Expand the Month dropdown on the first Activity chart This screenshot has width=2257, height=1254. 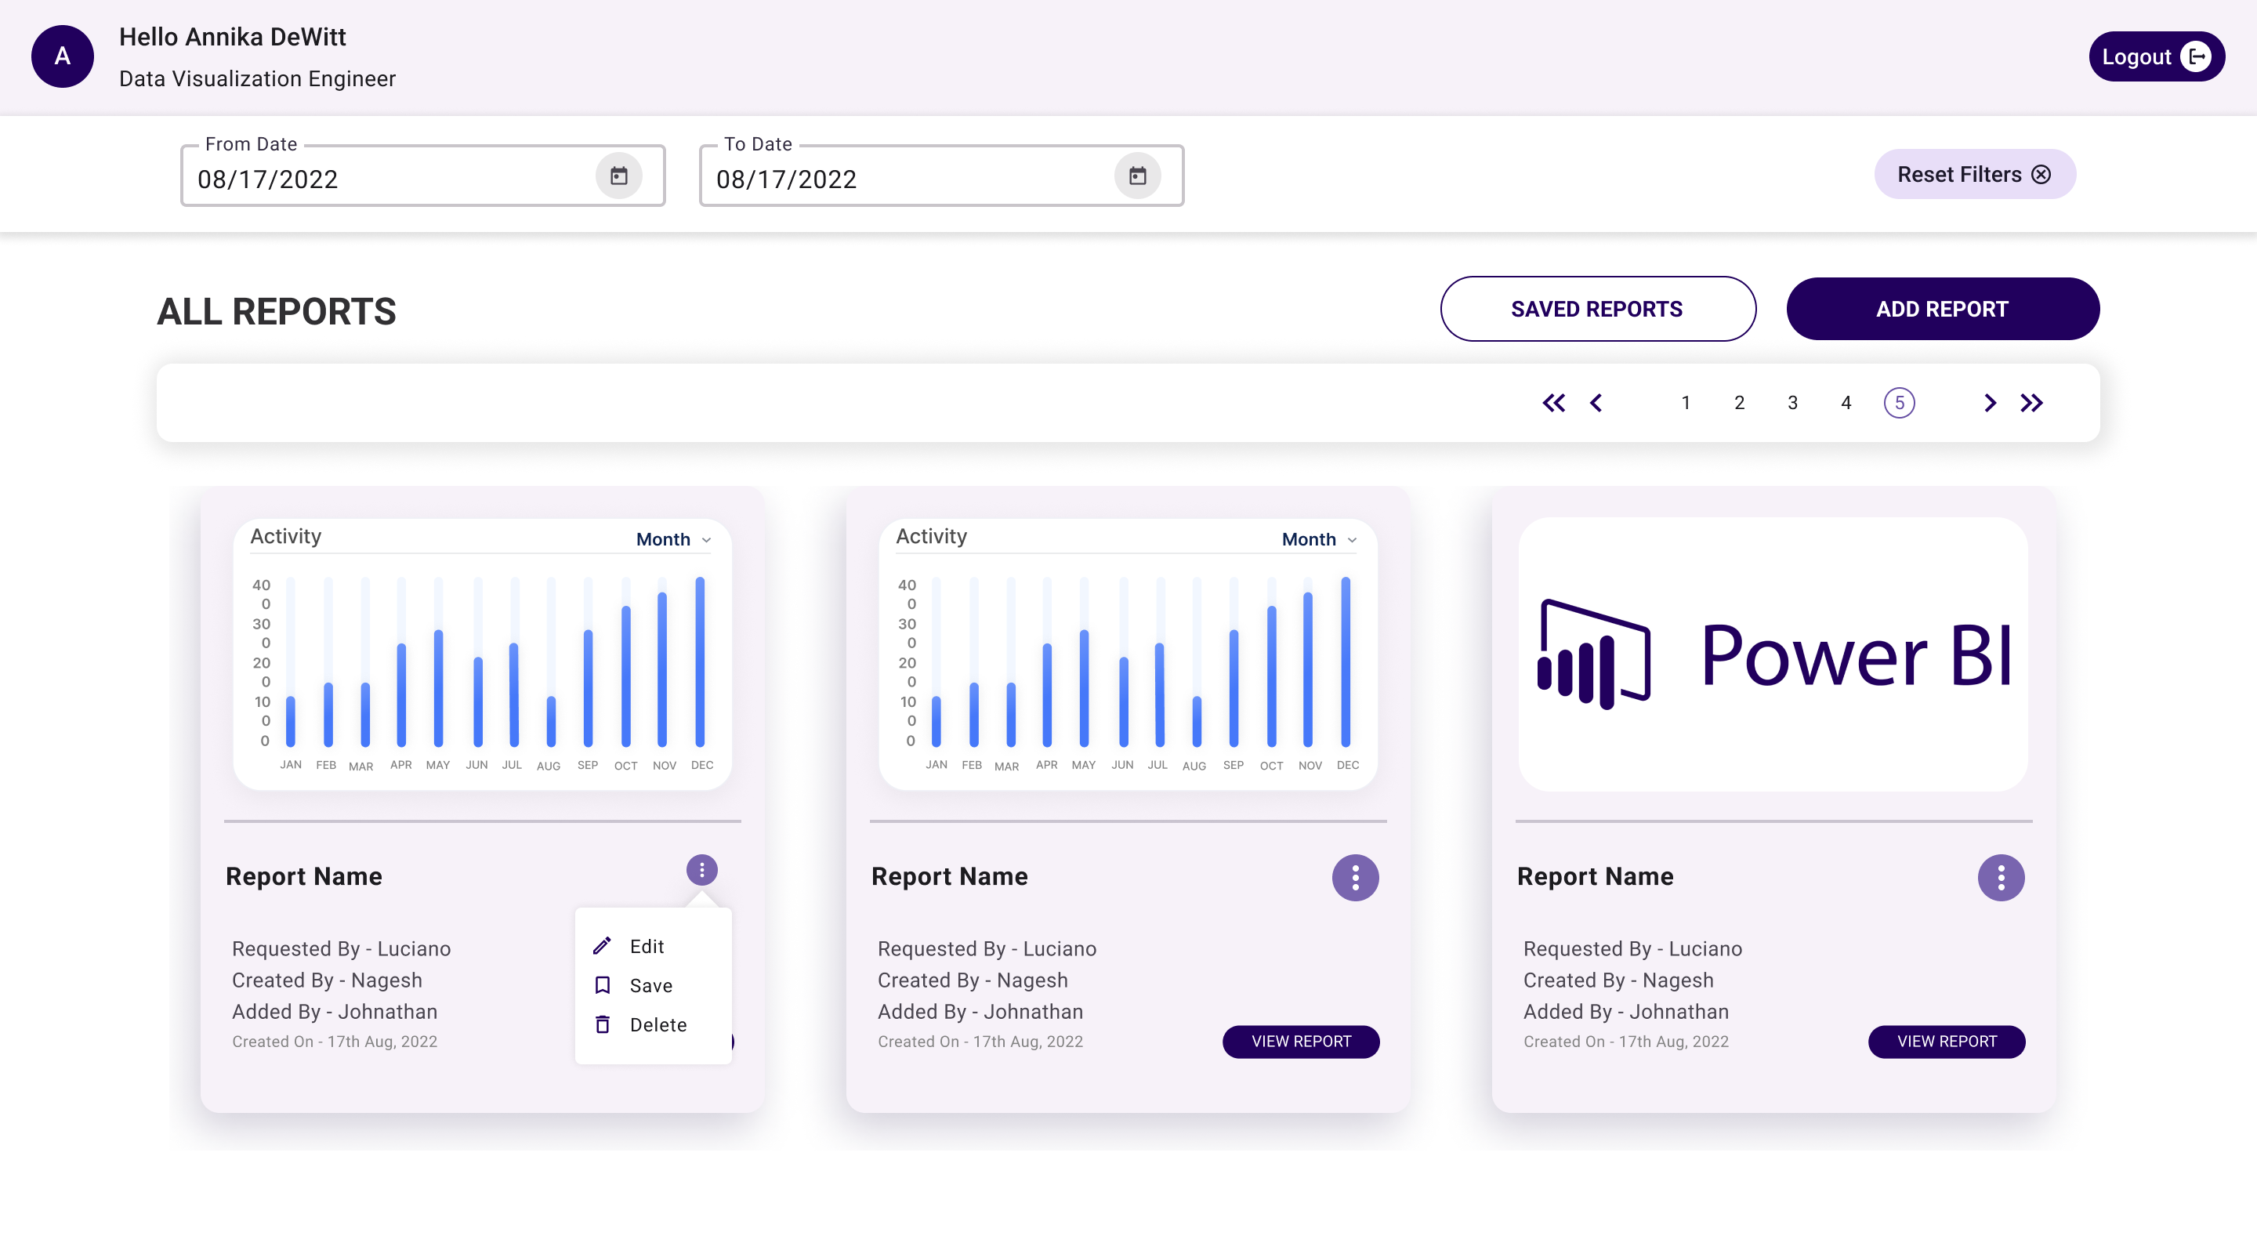tap(674, 539)
